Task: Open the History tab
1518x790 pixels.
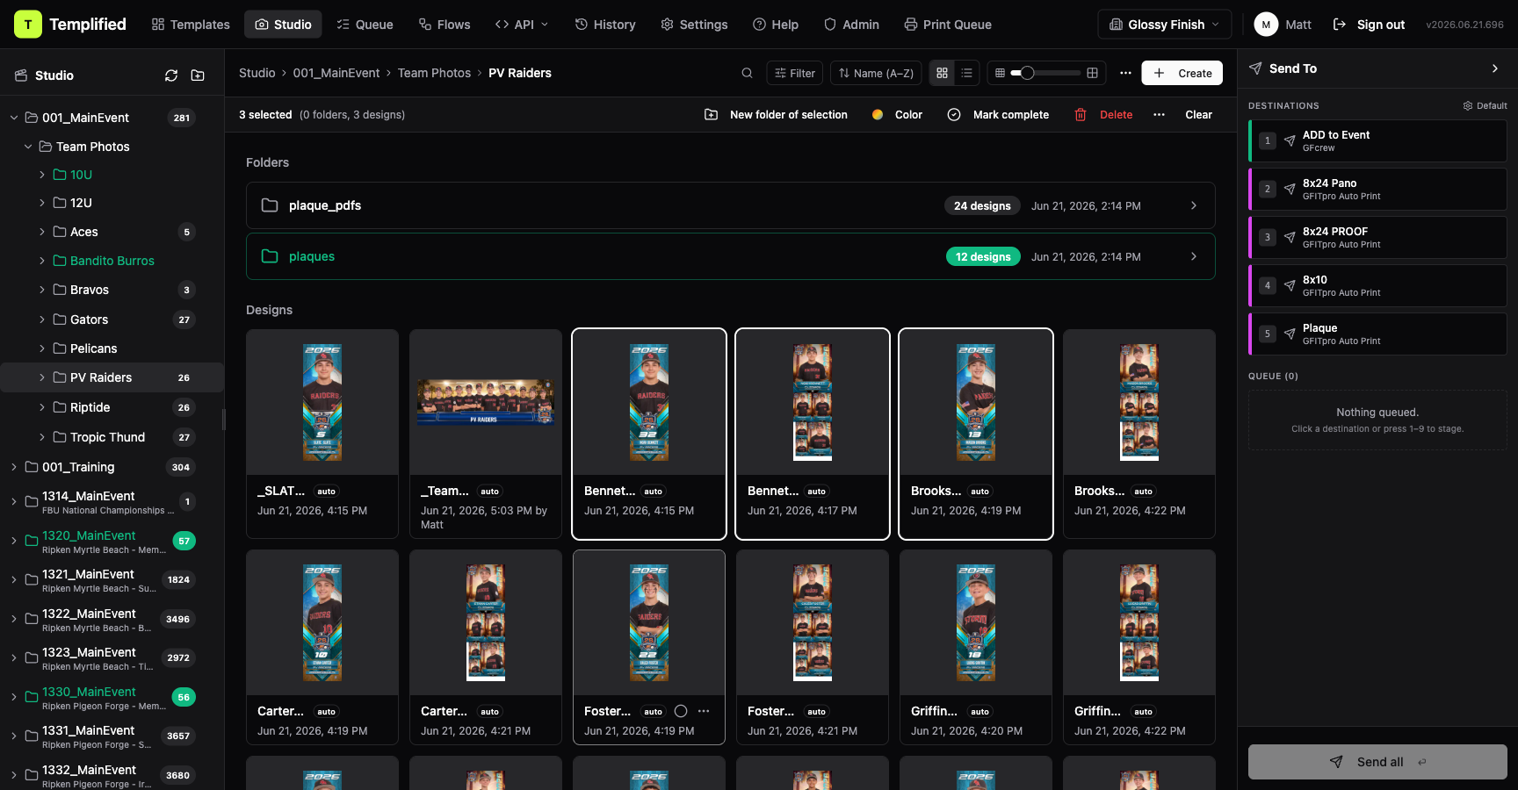Action: (605, 25)
